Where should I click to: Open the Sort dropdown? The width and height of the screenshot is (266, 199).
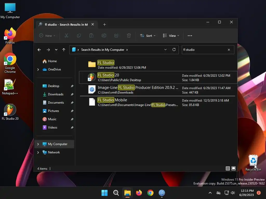coord(148,35)
